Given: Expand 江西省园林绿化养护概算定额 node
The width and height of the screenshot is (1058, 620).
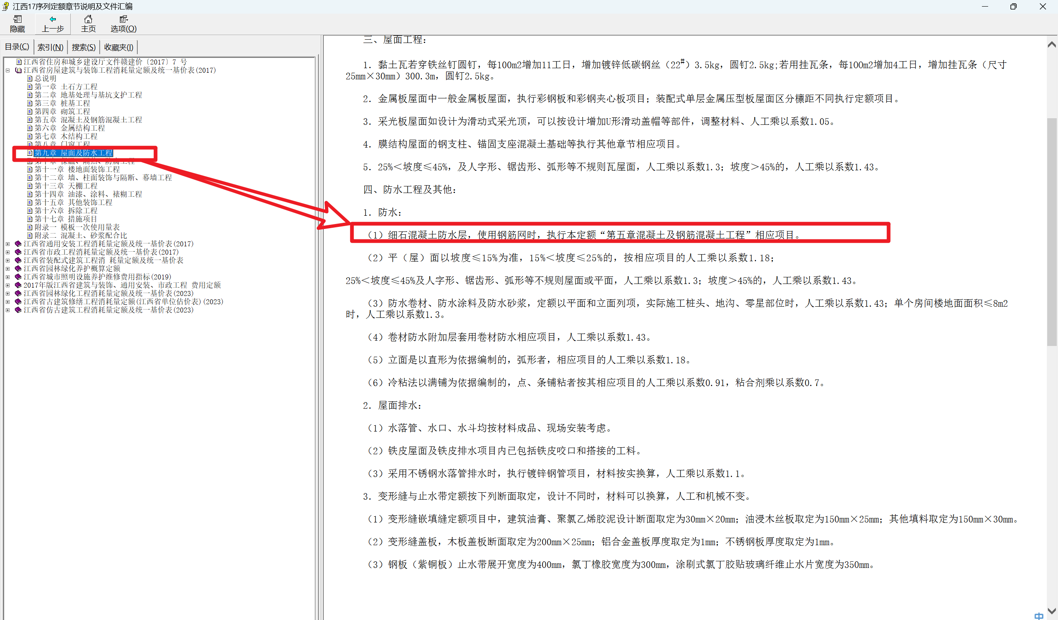Looking at the screenshot, I should tap(7, 269).
